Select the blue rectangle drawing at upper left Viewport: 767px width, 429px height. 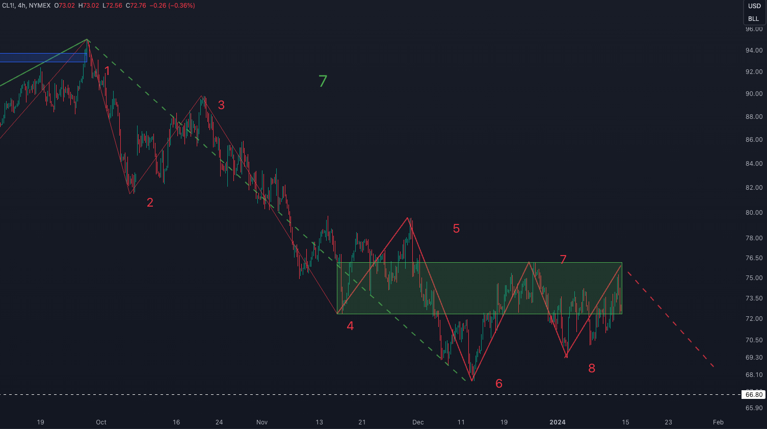coord(41,58)
